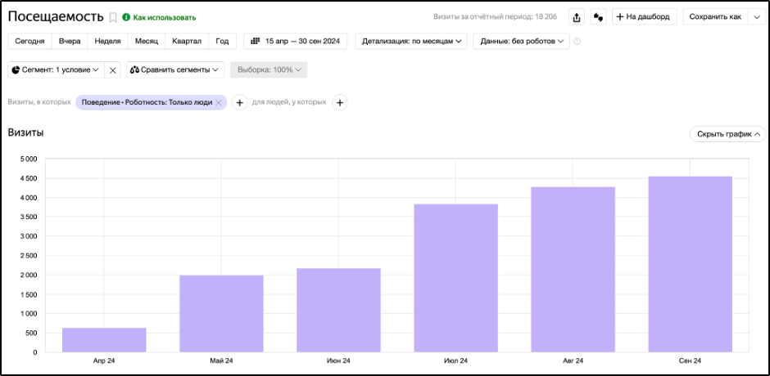
Task: Click the bookmark icon next to Посещаемость
Action: point(113,17)
